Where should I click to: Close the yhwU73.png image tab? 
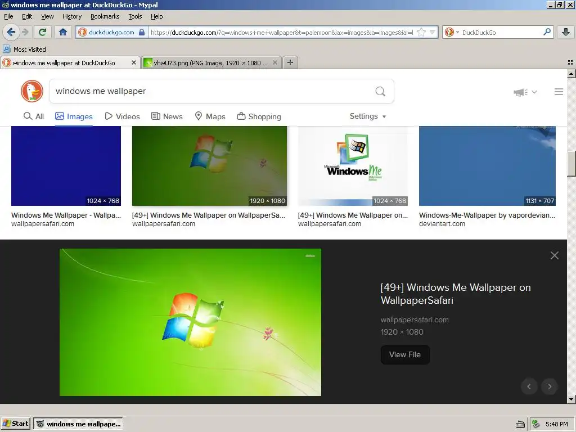274,63
